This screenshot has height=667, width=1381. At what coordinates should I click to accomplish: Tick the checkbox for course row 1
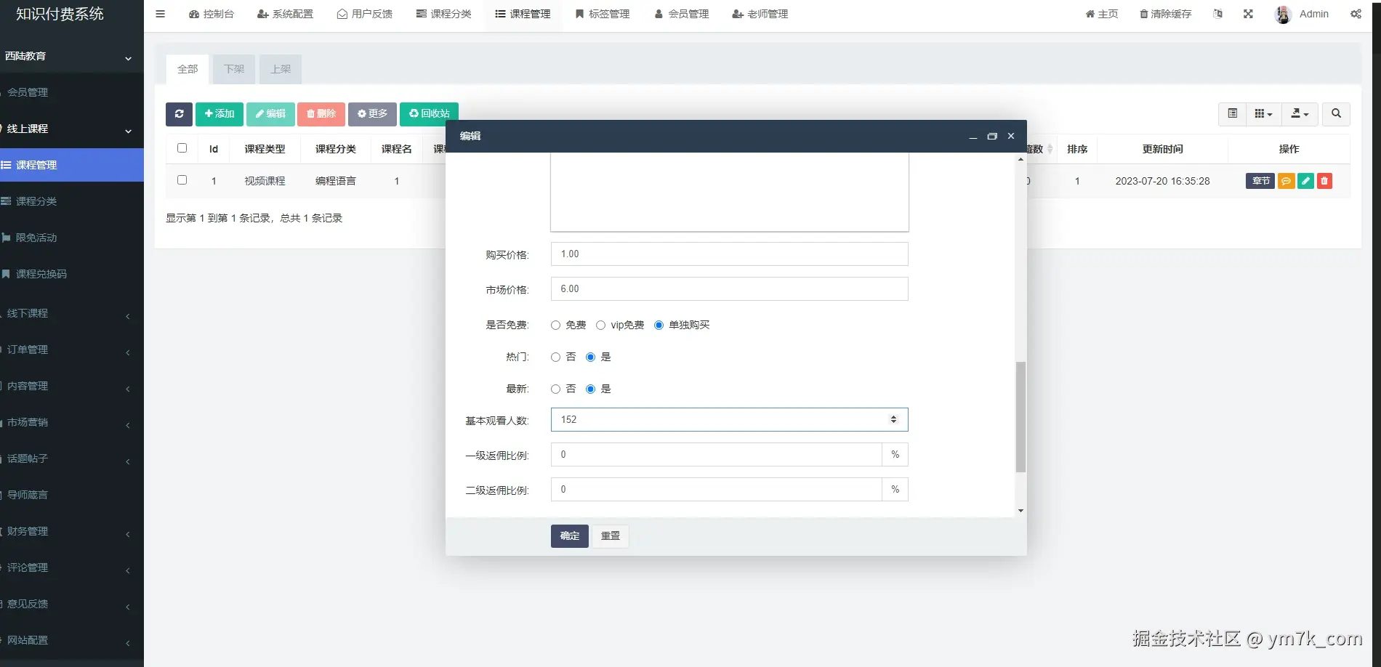[182, 180]
